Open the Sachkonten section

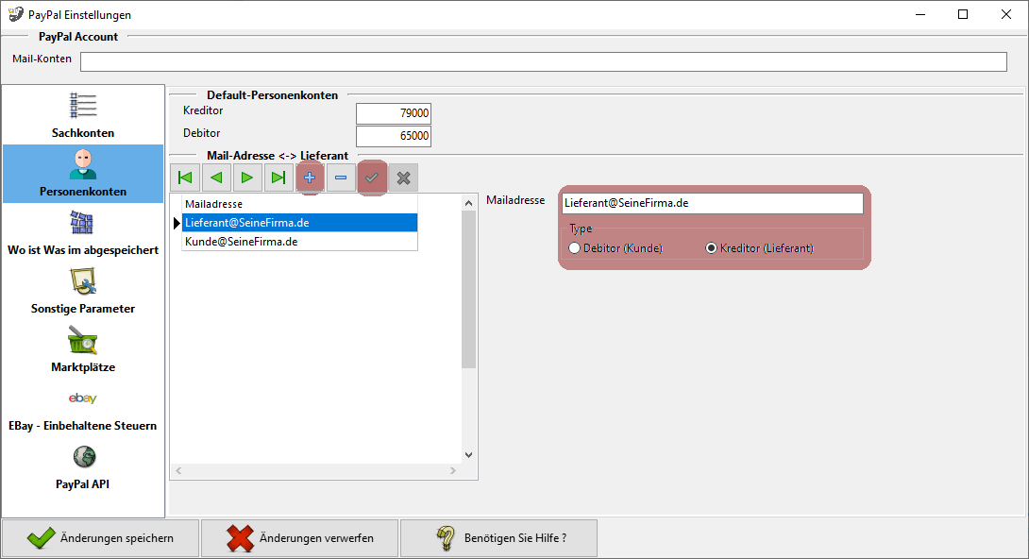coord(83,115)
